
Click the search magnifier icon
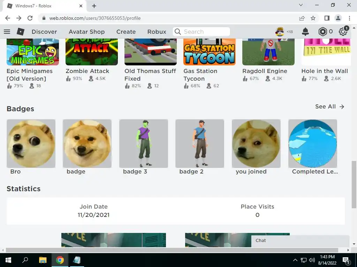click(177, 32)
